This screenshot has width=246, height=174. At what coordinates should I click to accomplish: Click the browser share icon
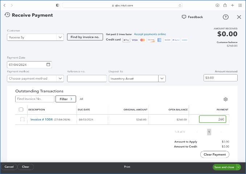pyautogui.click(x=225, y=5)
